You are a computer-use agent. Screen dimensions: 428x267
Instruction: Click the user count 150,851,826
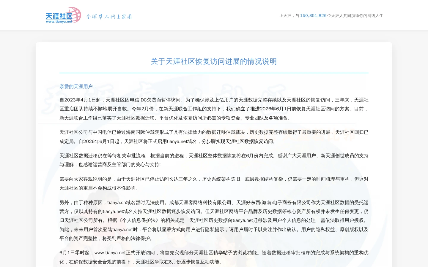313,16
